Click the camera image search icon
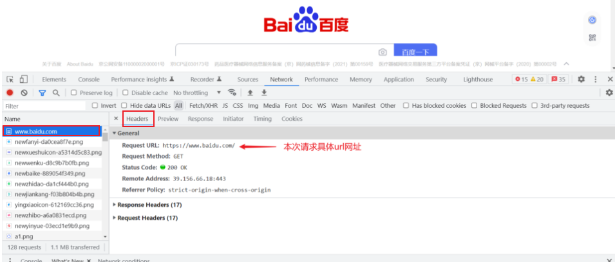This screenshot has height=262, width=615. pyautogui.click(x=383, y=52)
